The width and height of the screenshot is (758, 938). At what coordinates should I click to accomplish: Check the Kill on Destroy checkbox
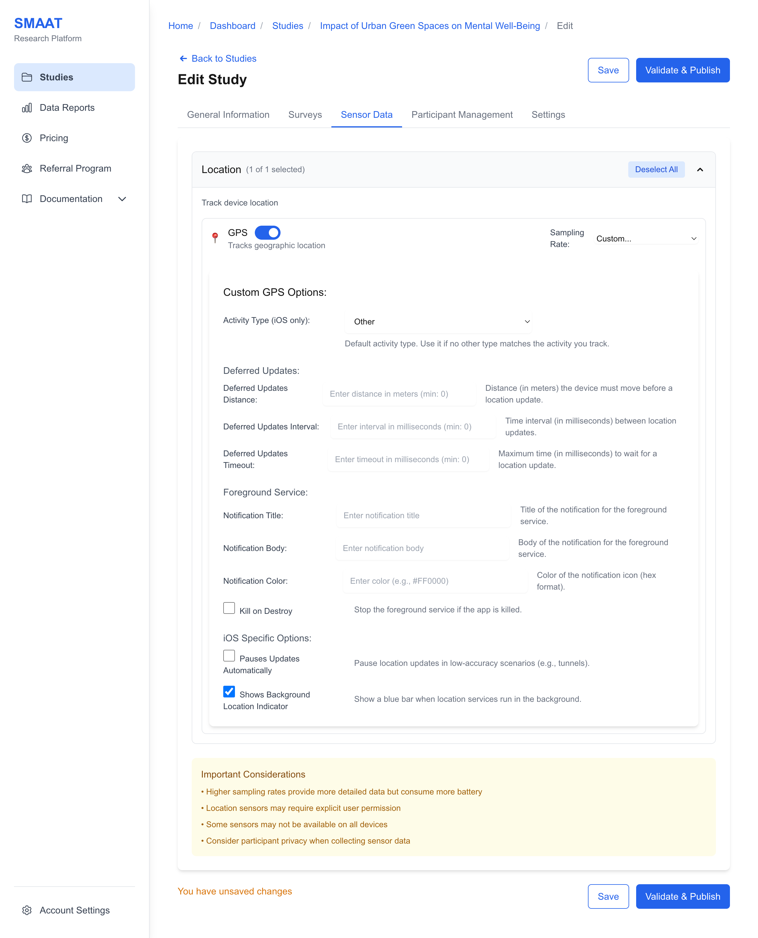coord(229,608)
